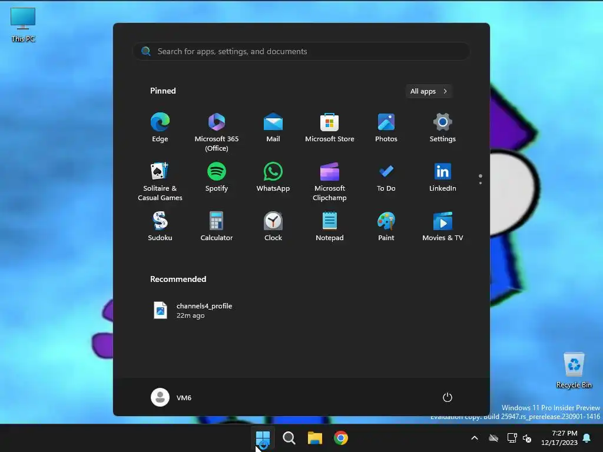Click the Start menu search box
The height and width of the screenshot is (452, 603).
pyautogui.click(x=301, y=52)
